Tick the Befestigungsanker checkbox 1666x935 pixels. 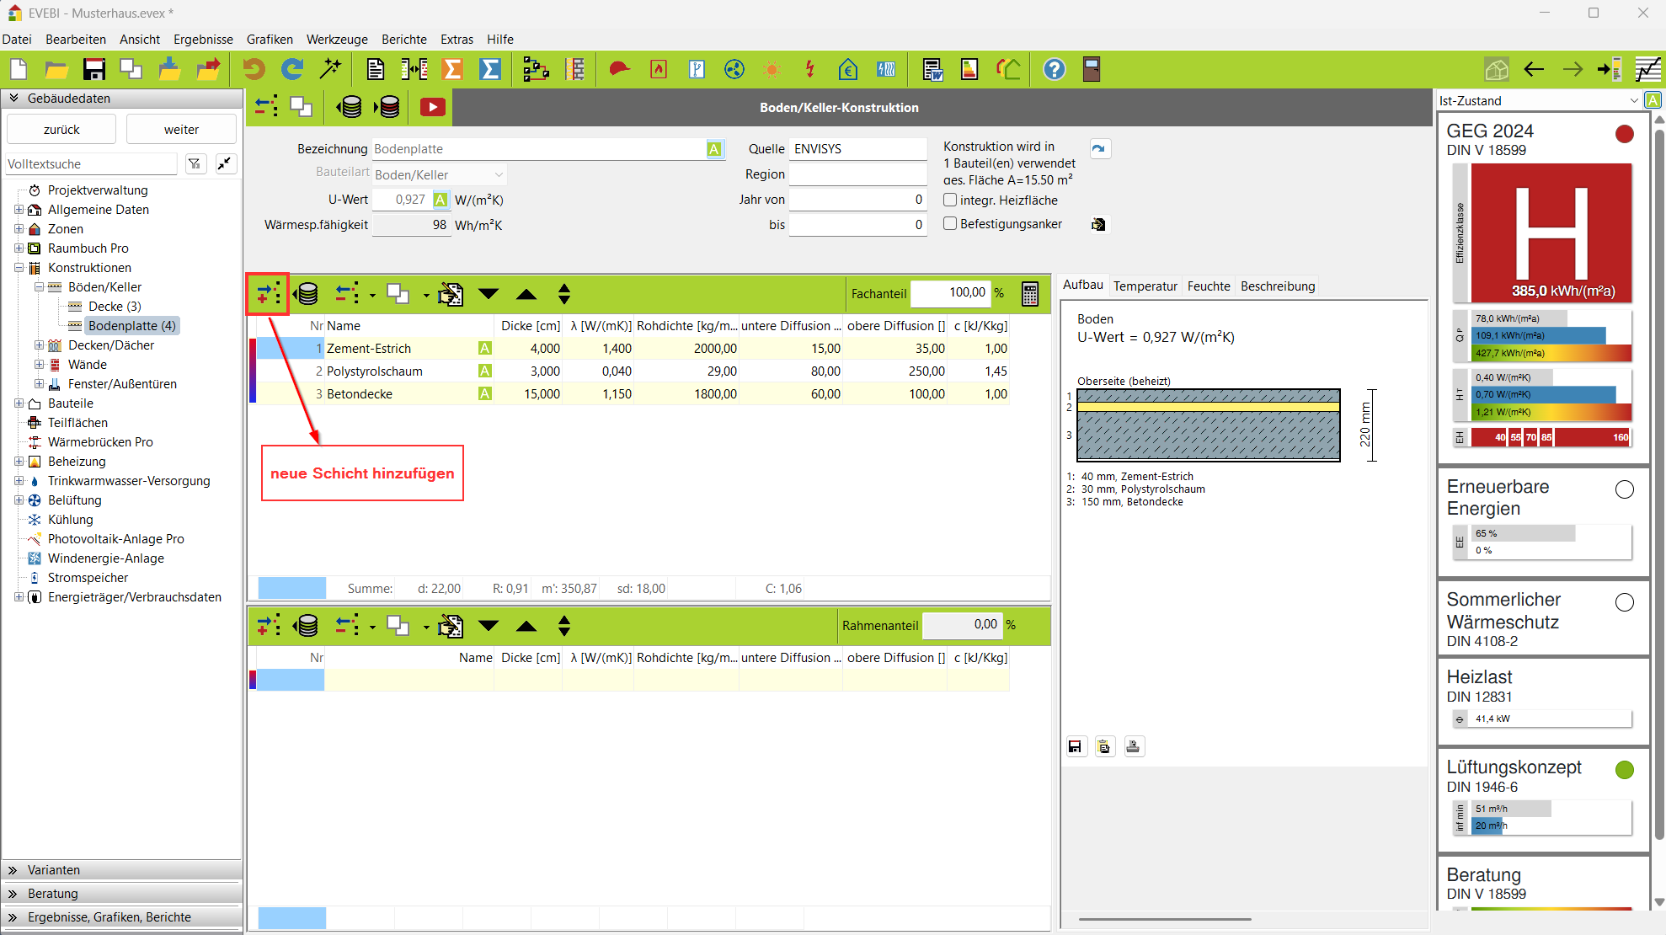coord(950,224)
